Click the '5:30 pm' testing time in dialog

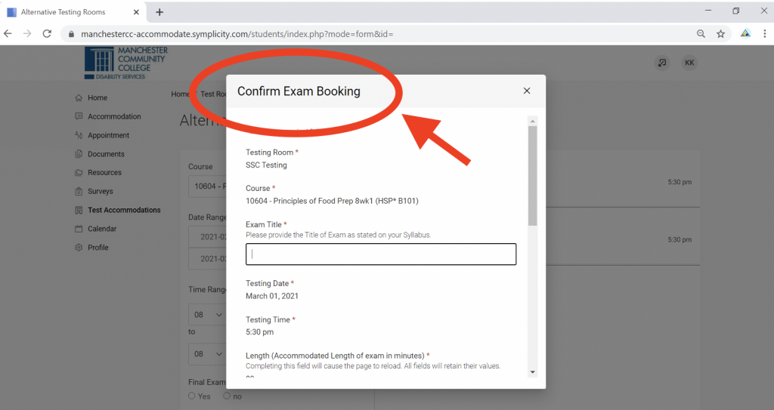[x=260, y=332]
